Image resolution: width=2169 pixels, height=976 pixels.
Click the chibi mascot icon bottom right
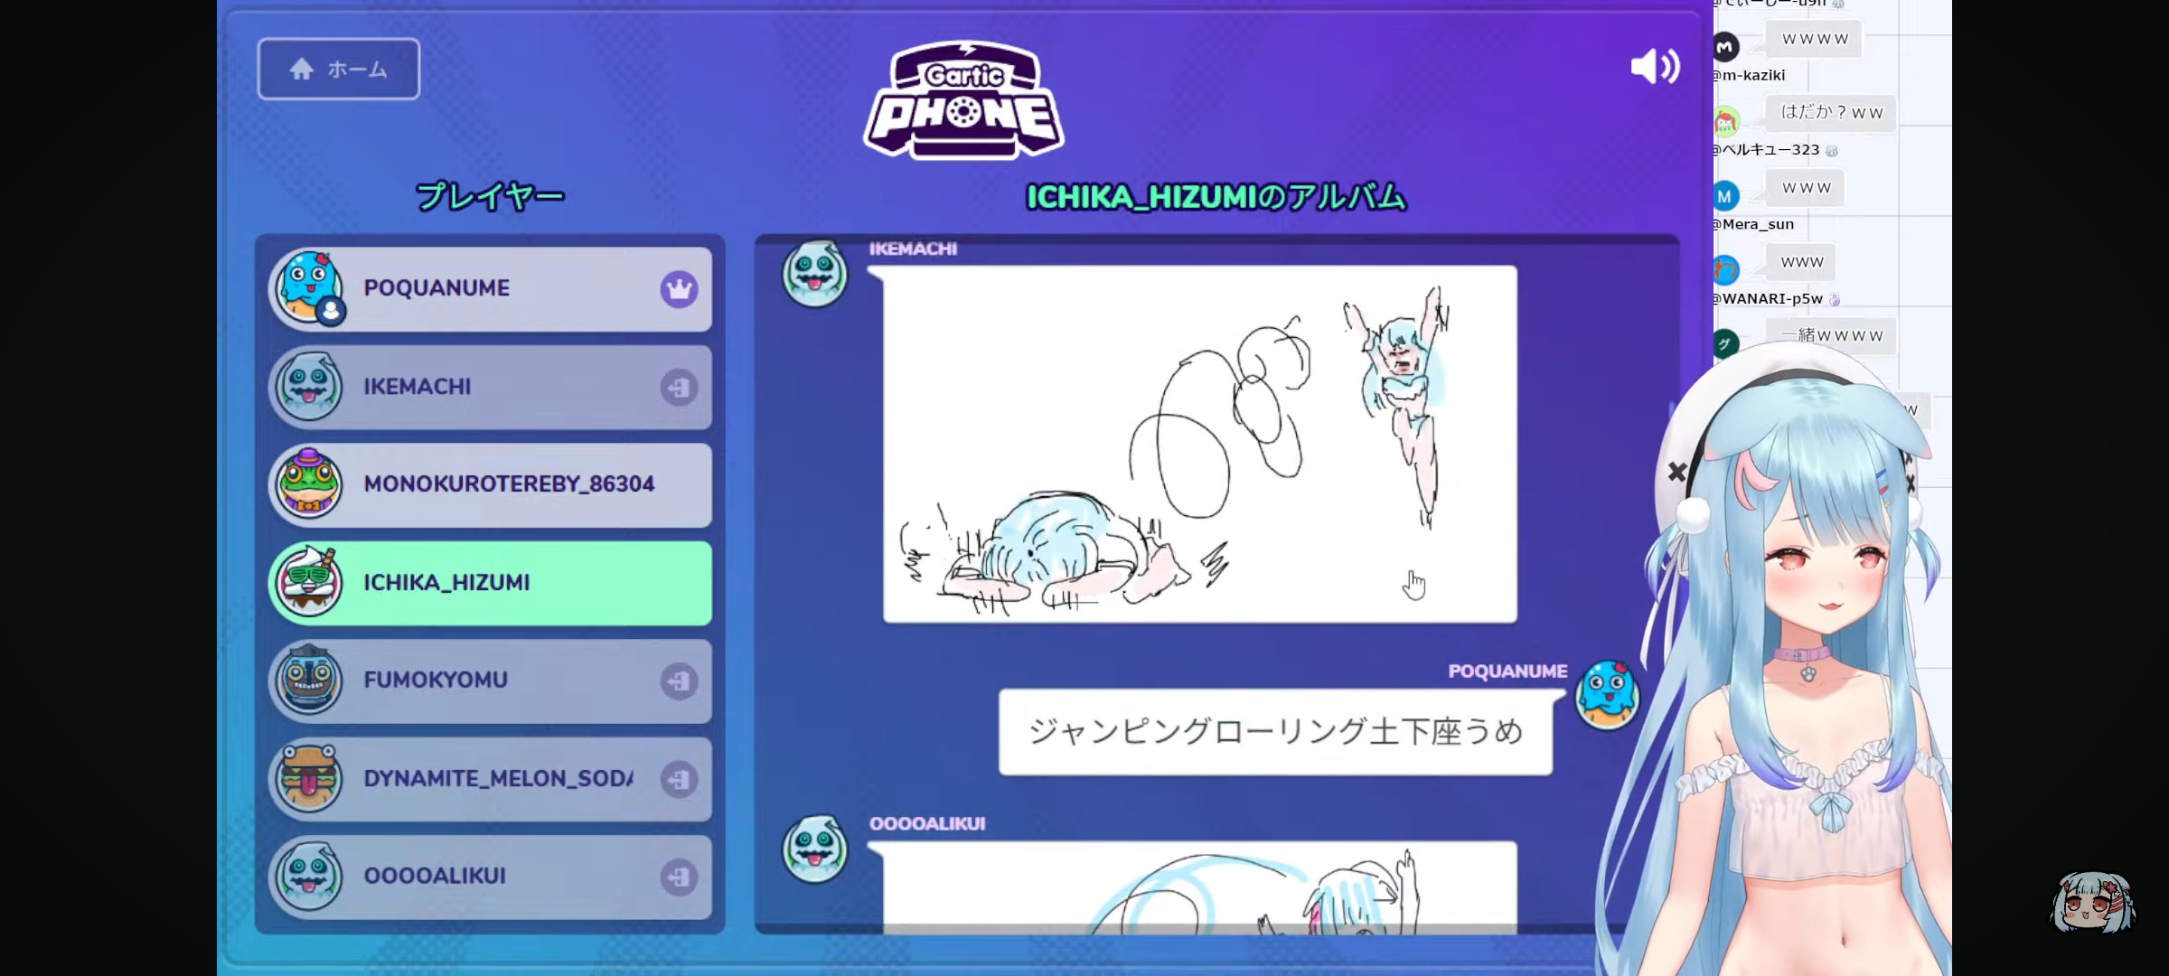2091,902
